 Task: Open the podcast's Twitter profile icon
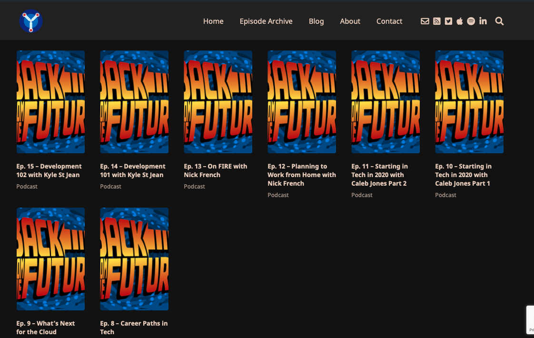(448, 21)
